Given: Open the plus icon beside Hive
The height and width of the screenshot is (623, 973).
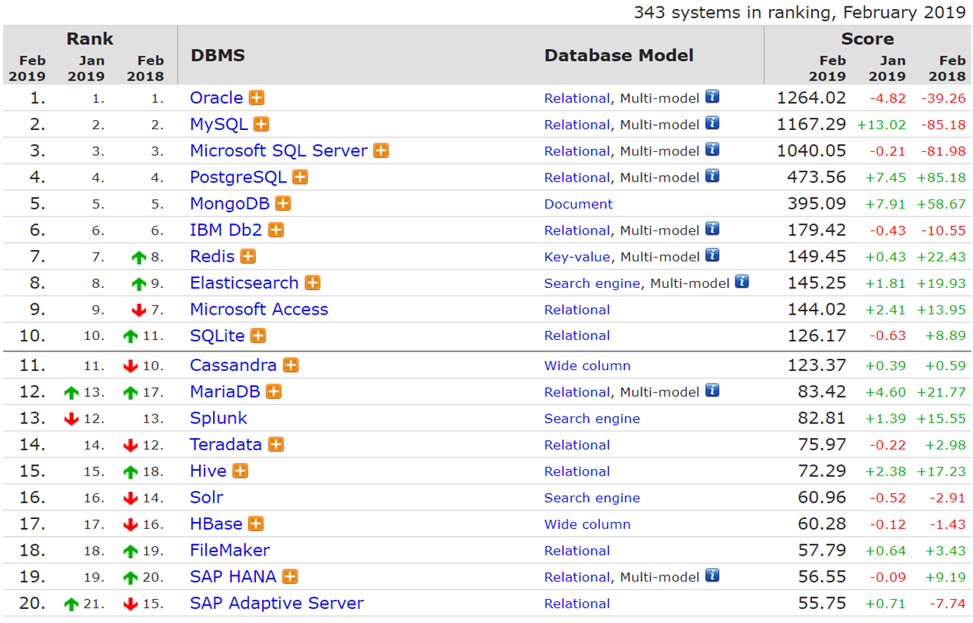Looking at the screenshot, I should pyautogui.click(x=240, y=471).
